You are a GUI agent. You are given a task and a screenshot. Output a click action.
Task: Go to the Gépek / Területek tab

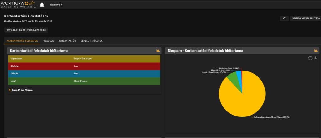pos(92,41)
